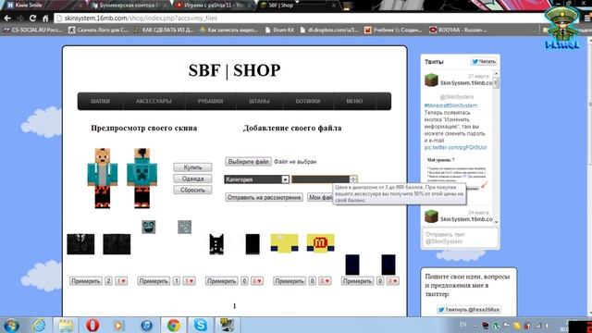The height and width of the screenshot is (333, 592).
Task: Click 'Примерить' under the yellow M shirt
Action: pos(290,281)
